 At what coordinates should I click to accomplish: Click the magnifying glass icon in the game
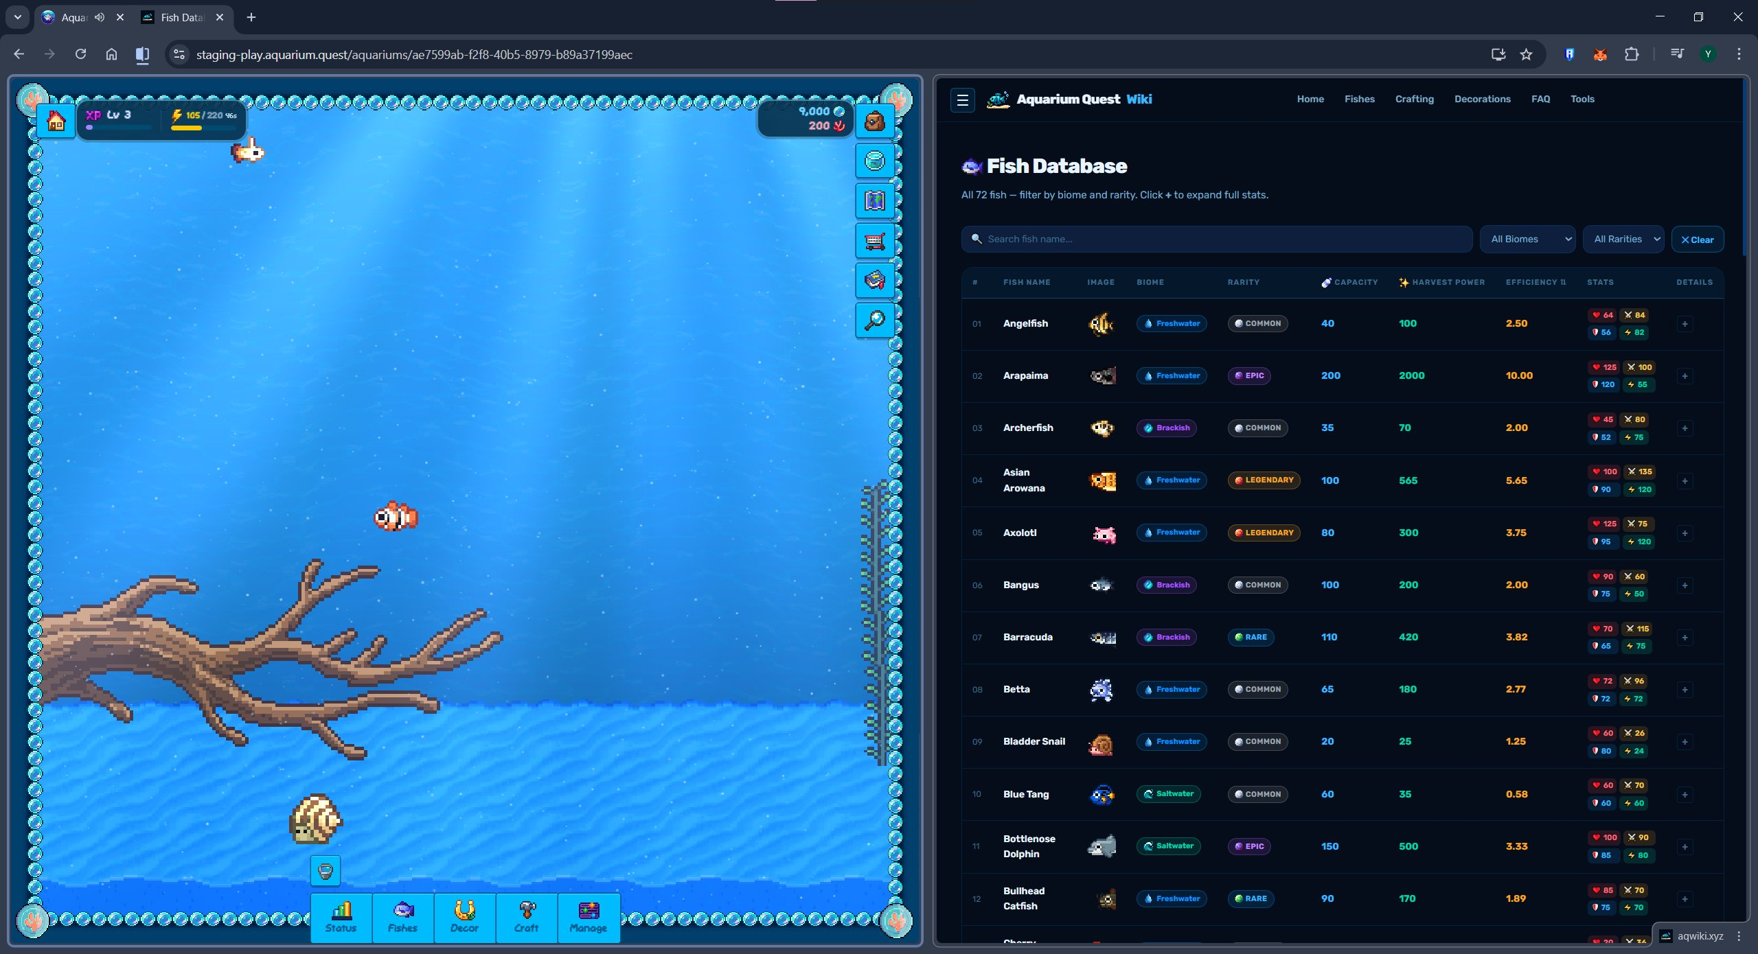coord(874,321)
